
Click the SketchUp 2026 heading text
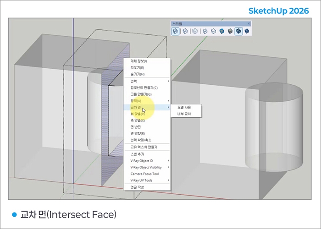(x=278, y=11)
